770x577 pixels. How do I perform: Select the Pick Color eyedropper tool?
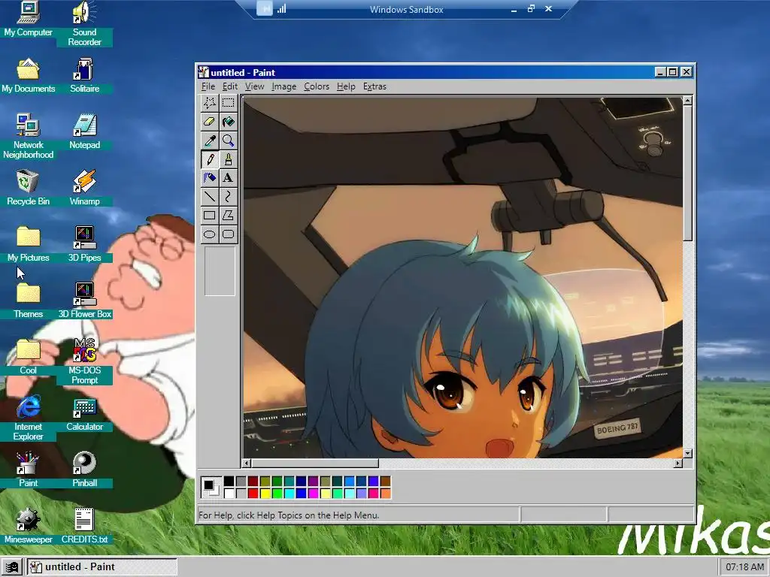click(210, 140)
